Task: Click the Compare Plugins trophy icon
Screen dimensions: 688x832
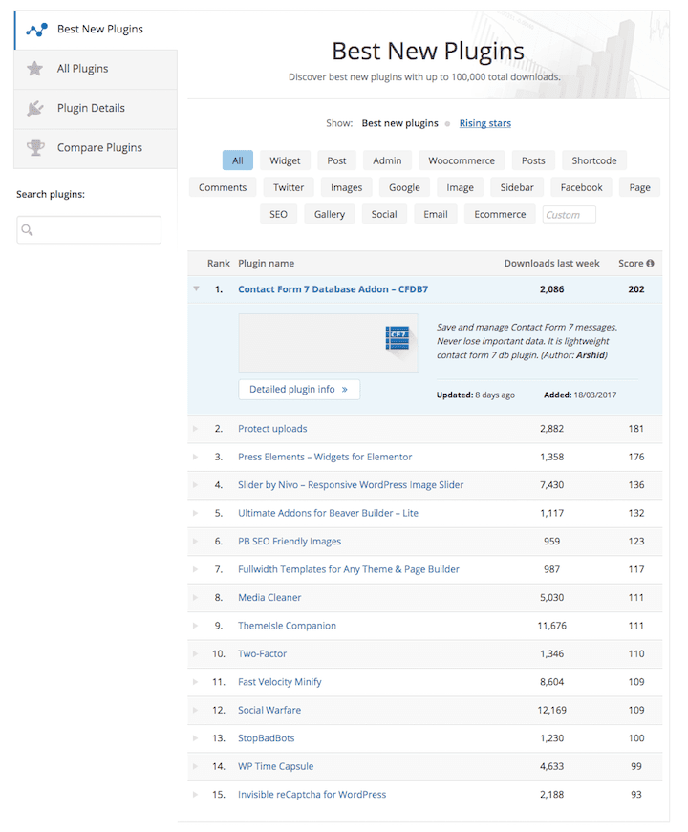Action: tap(35, 147)
